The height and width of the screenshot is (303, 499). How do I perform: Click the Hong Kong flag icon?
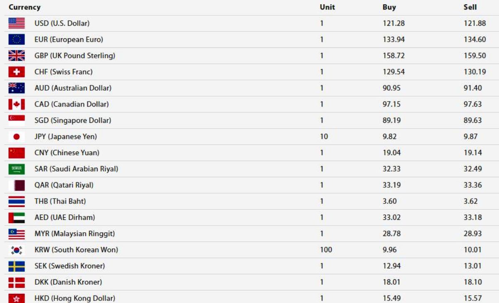click(17, 298)
